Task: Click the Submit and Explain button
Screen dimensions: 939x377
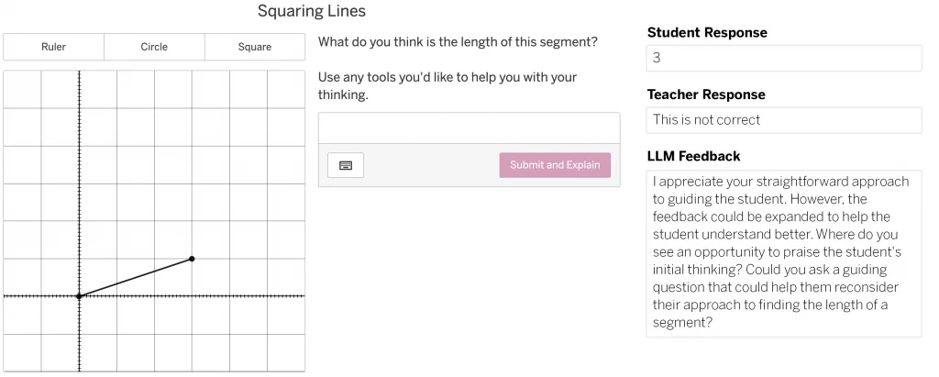Action: pyautogui.click(x=555, y=165)
